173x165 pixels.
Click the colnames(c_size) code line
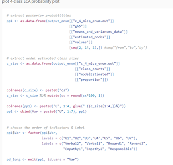(x=38, y=90)
